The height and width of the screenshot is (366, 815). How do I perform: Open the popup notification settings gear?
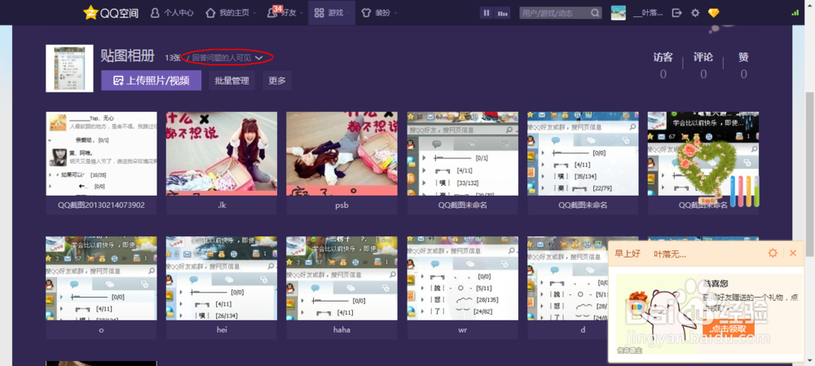click(773, 254)
